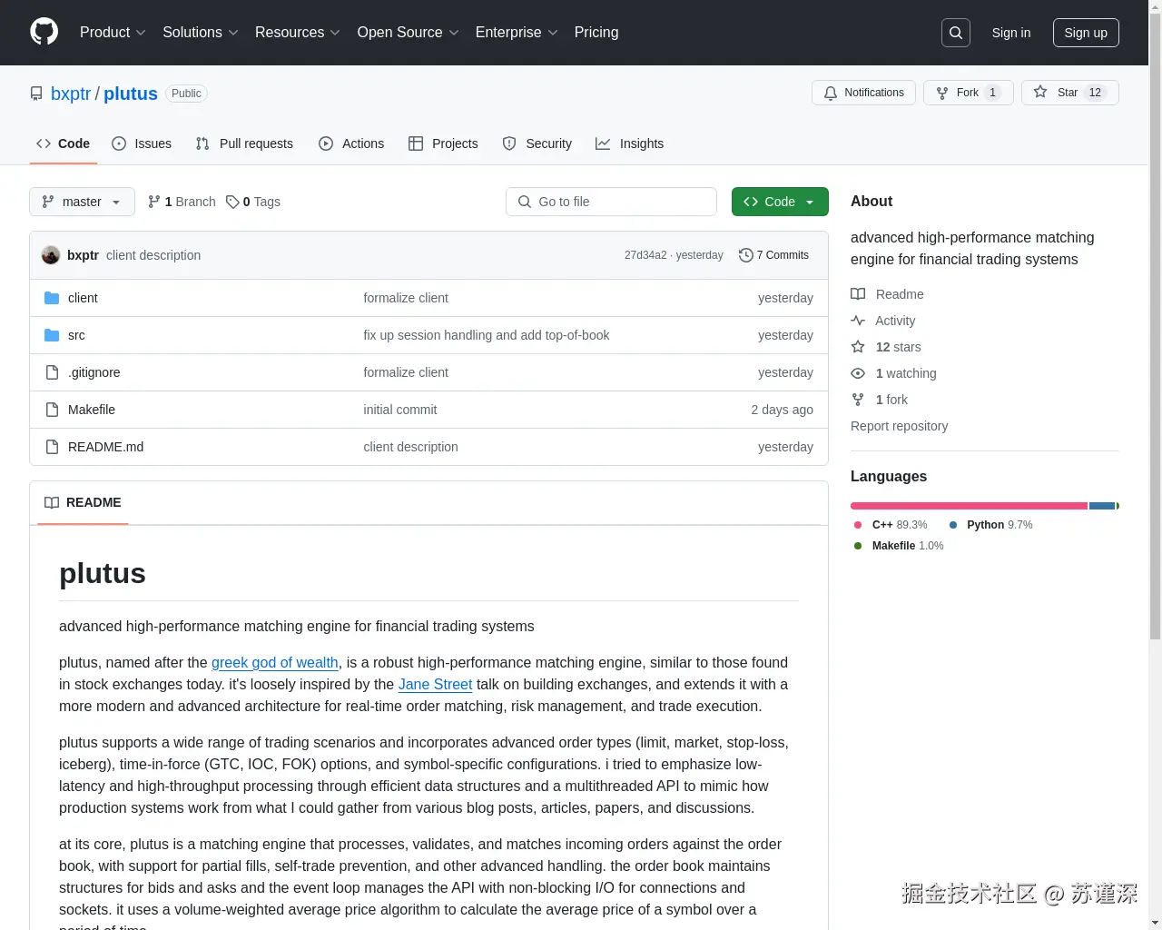Click the bell icon in Notifications
The width and height of the screenshot is (1162, 930).
(x=831, y=93)
